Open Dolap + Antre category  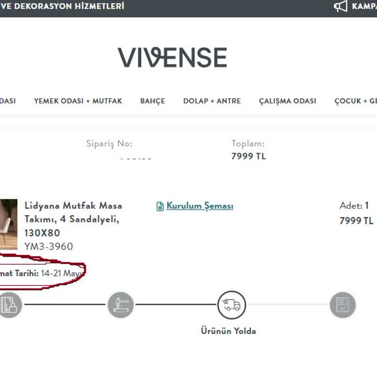point(212,101)
